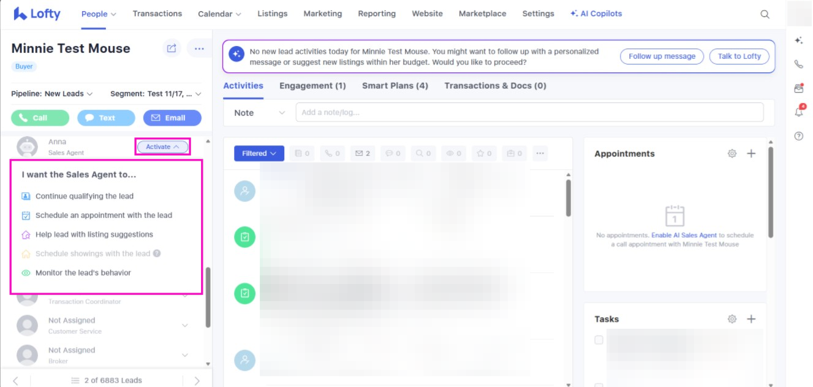
Task: Open the three-dot menu next to lead name
Action: click(x=199, y=48)
